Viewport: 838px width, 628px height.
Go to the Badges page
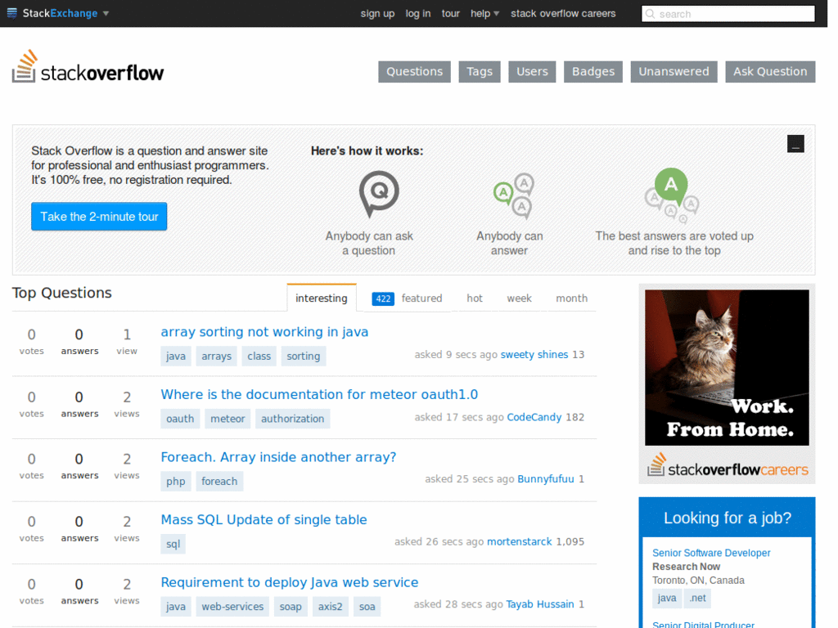click(x=593, y=72)
